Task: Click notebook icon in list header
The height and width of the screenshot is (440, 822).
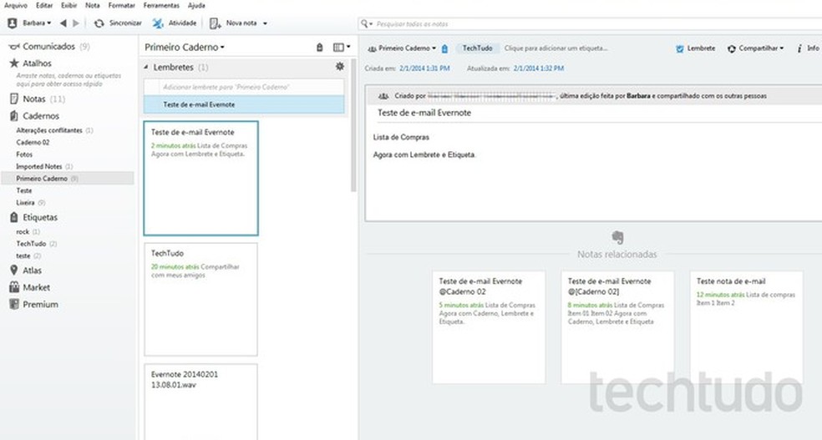Action: [x=320, y=47]
